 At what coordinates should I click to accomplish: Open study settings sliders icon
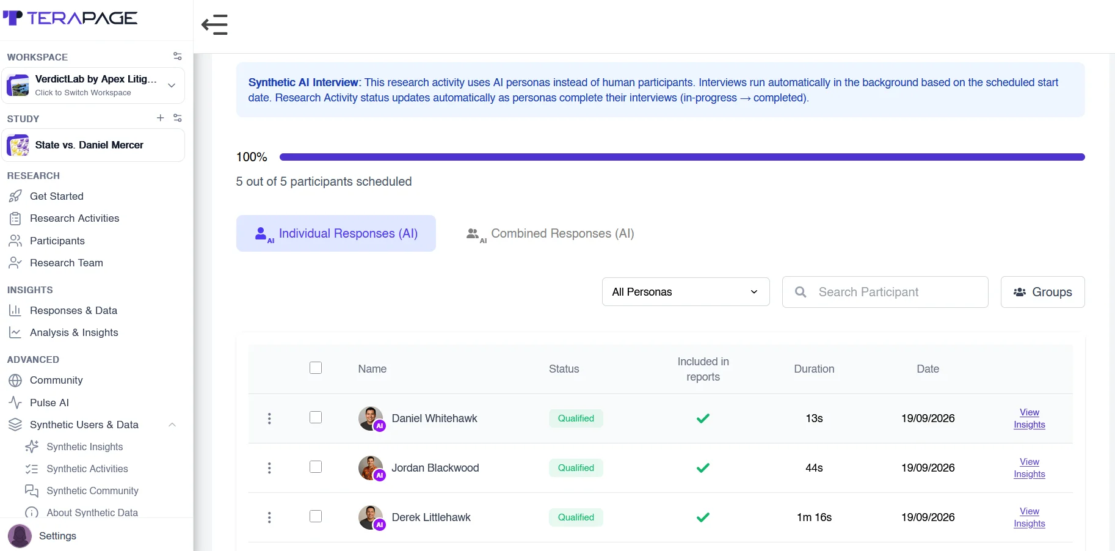click(178, 118)
